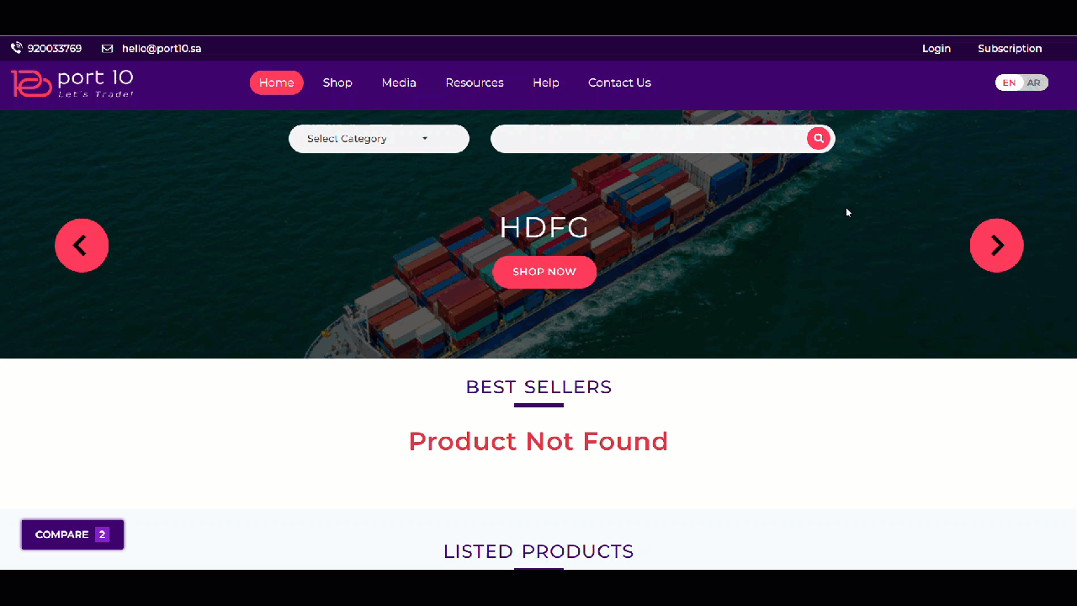This screenshot has width=1077, height=606.
Task: Advance to next slide with right arrow
Action: tap(996, 246)
